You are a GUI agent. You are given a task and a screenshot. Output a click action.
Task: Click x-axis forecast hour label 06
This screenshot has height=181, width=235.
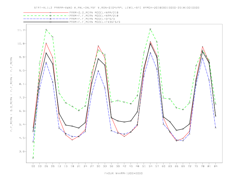pos(46,166)
